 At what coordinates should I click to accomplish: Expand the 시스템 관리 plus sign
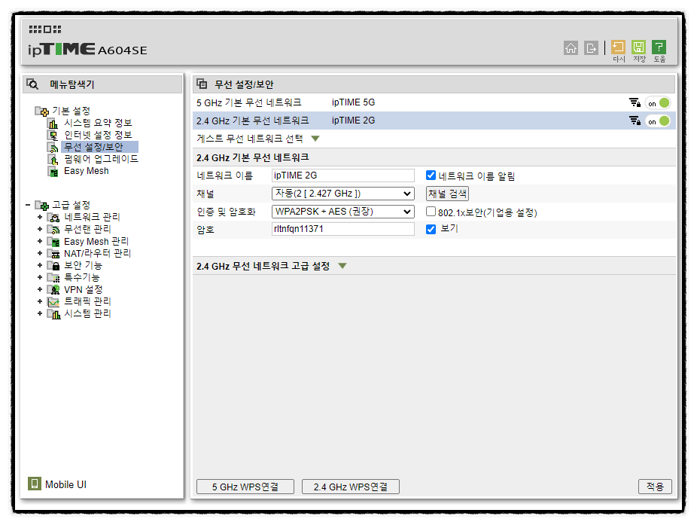40,313
